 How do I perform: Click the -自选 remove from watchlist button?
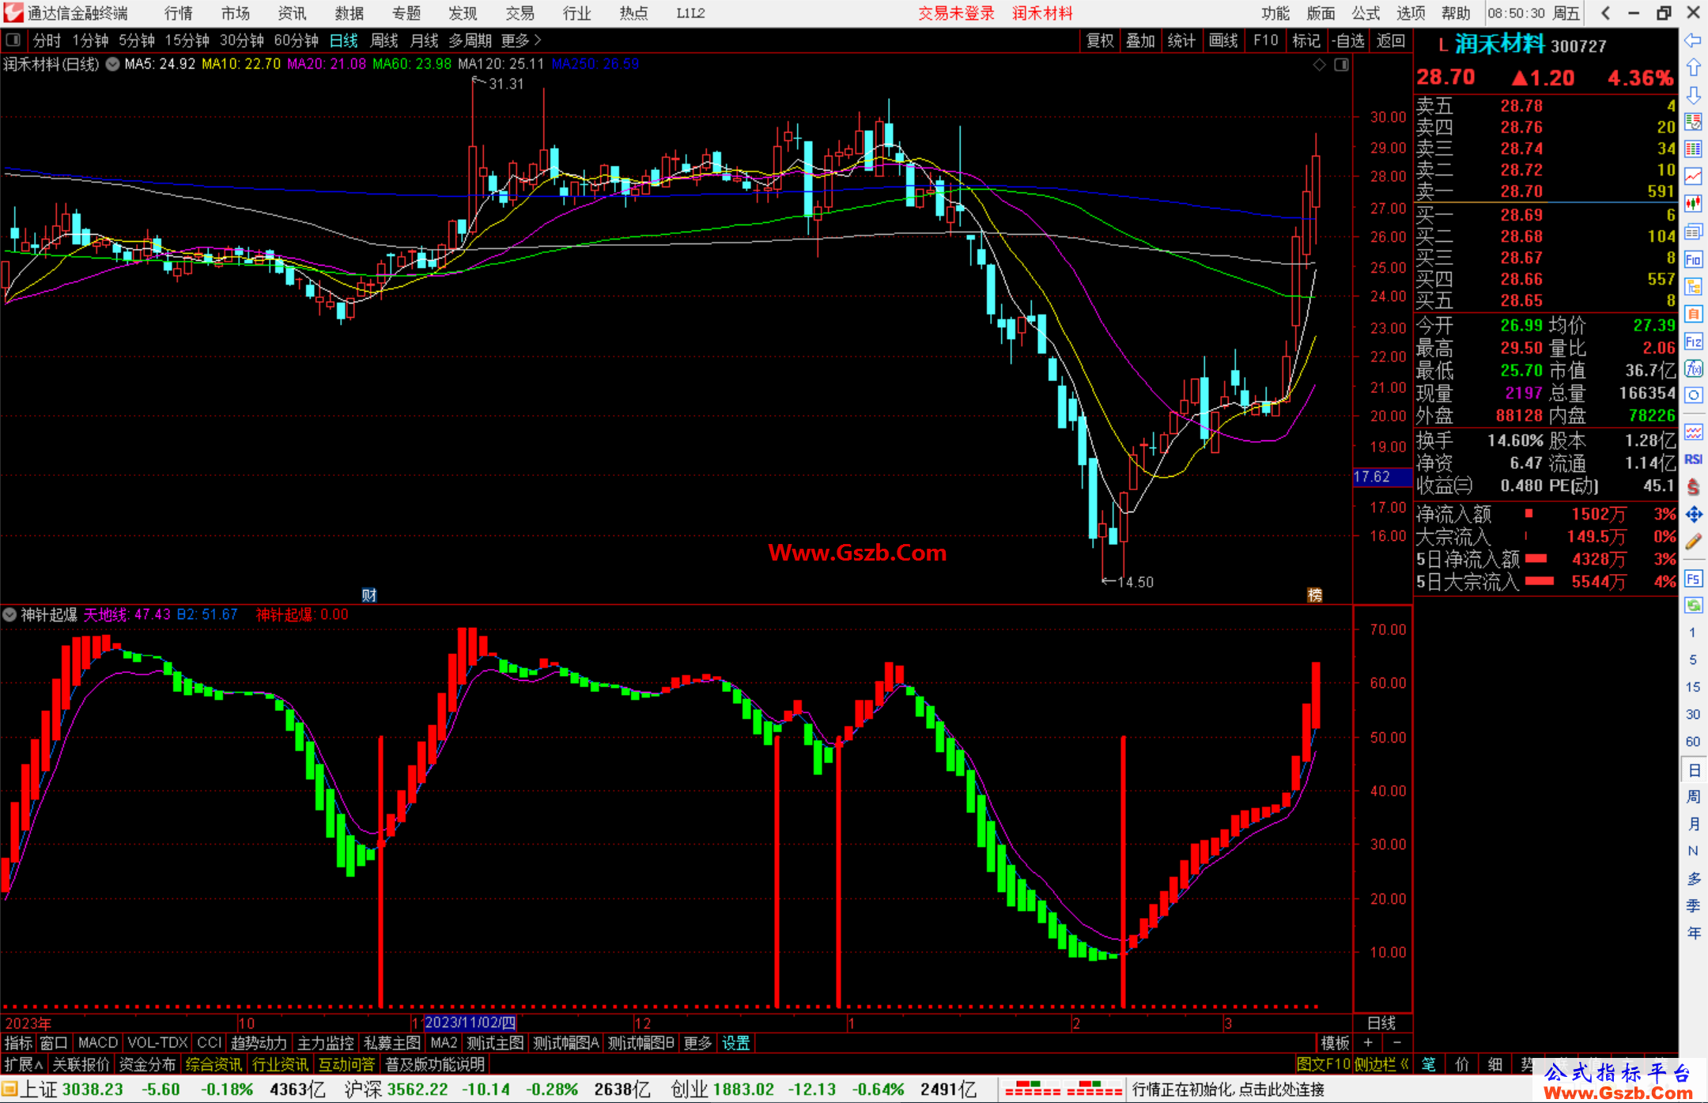click(1347, 40)
